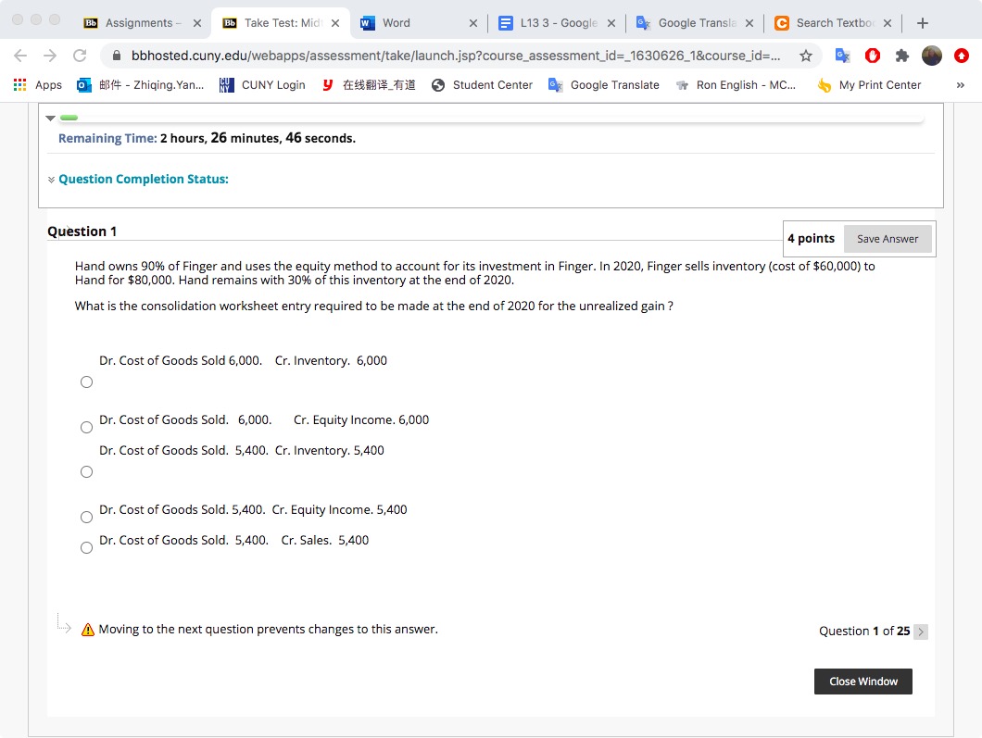
Task: Click the Google Translate extension icon
Action: tap(844, 56)
